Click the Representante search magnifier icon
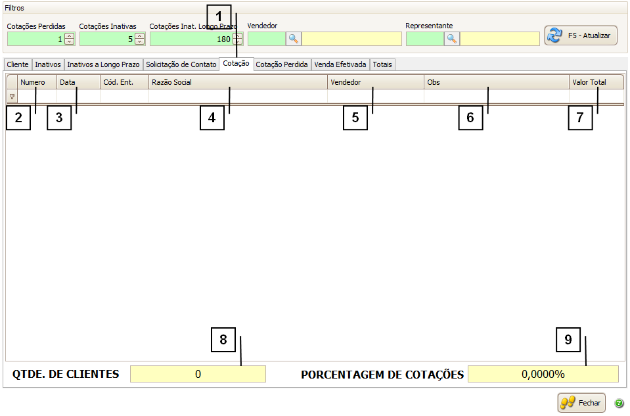Screen dimensions: 630x416 click(x=452, y=39)
